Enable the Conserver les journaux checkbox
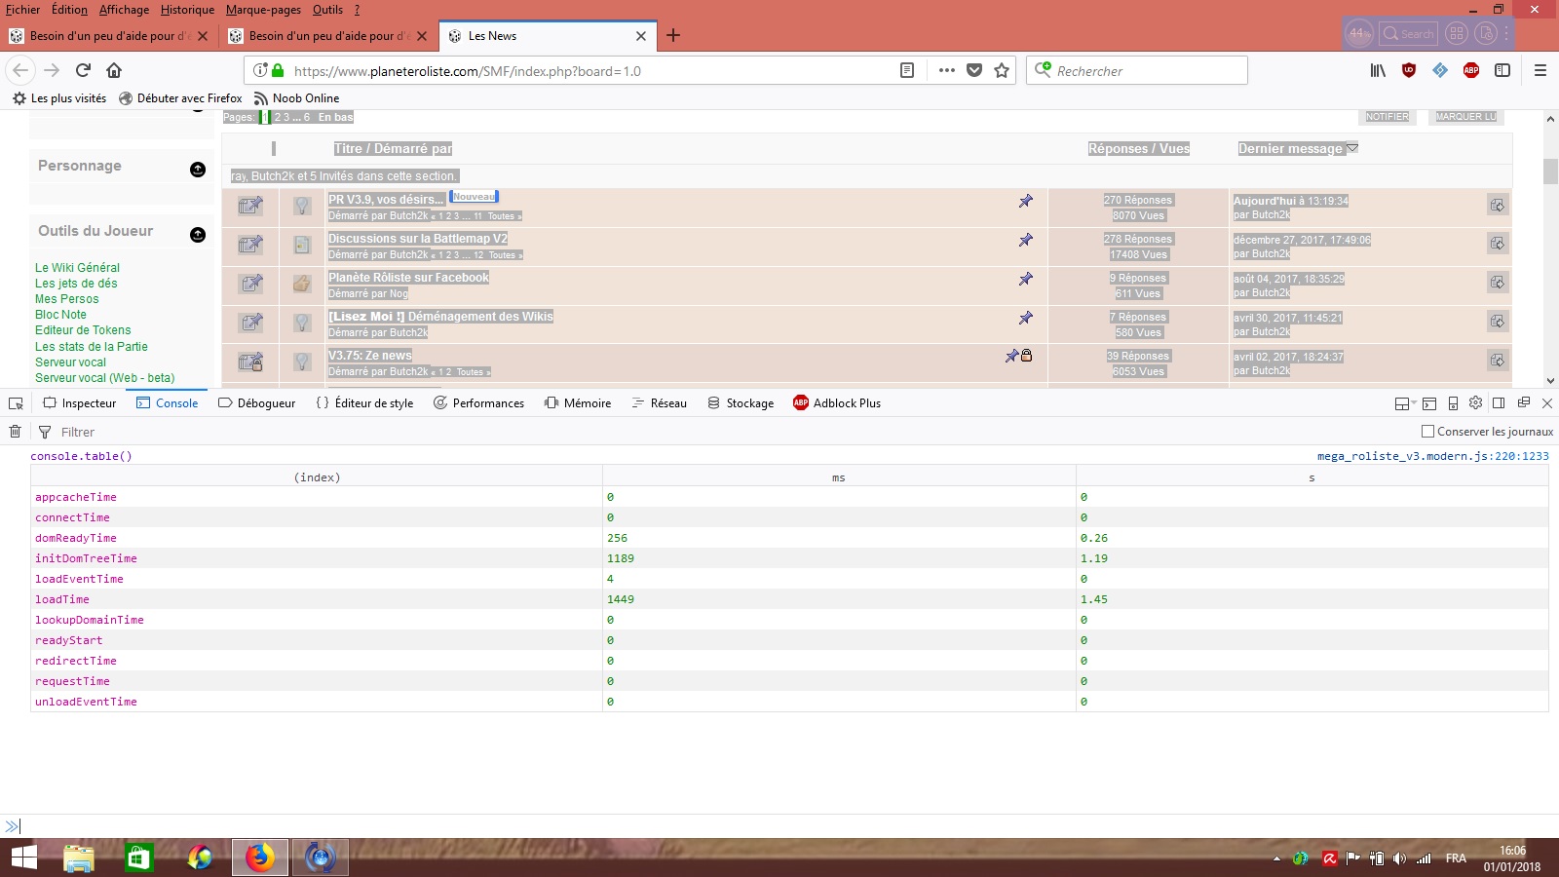1559x877 pixels. (x=1427, y=432)
